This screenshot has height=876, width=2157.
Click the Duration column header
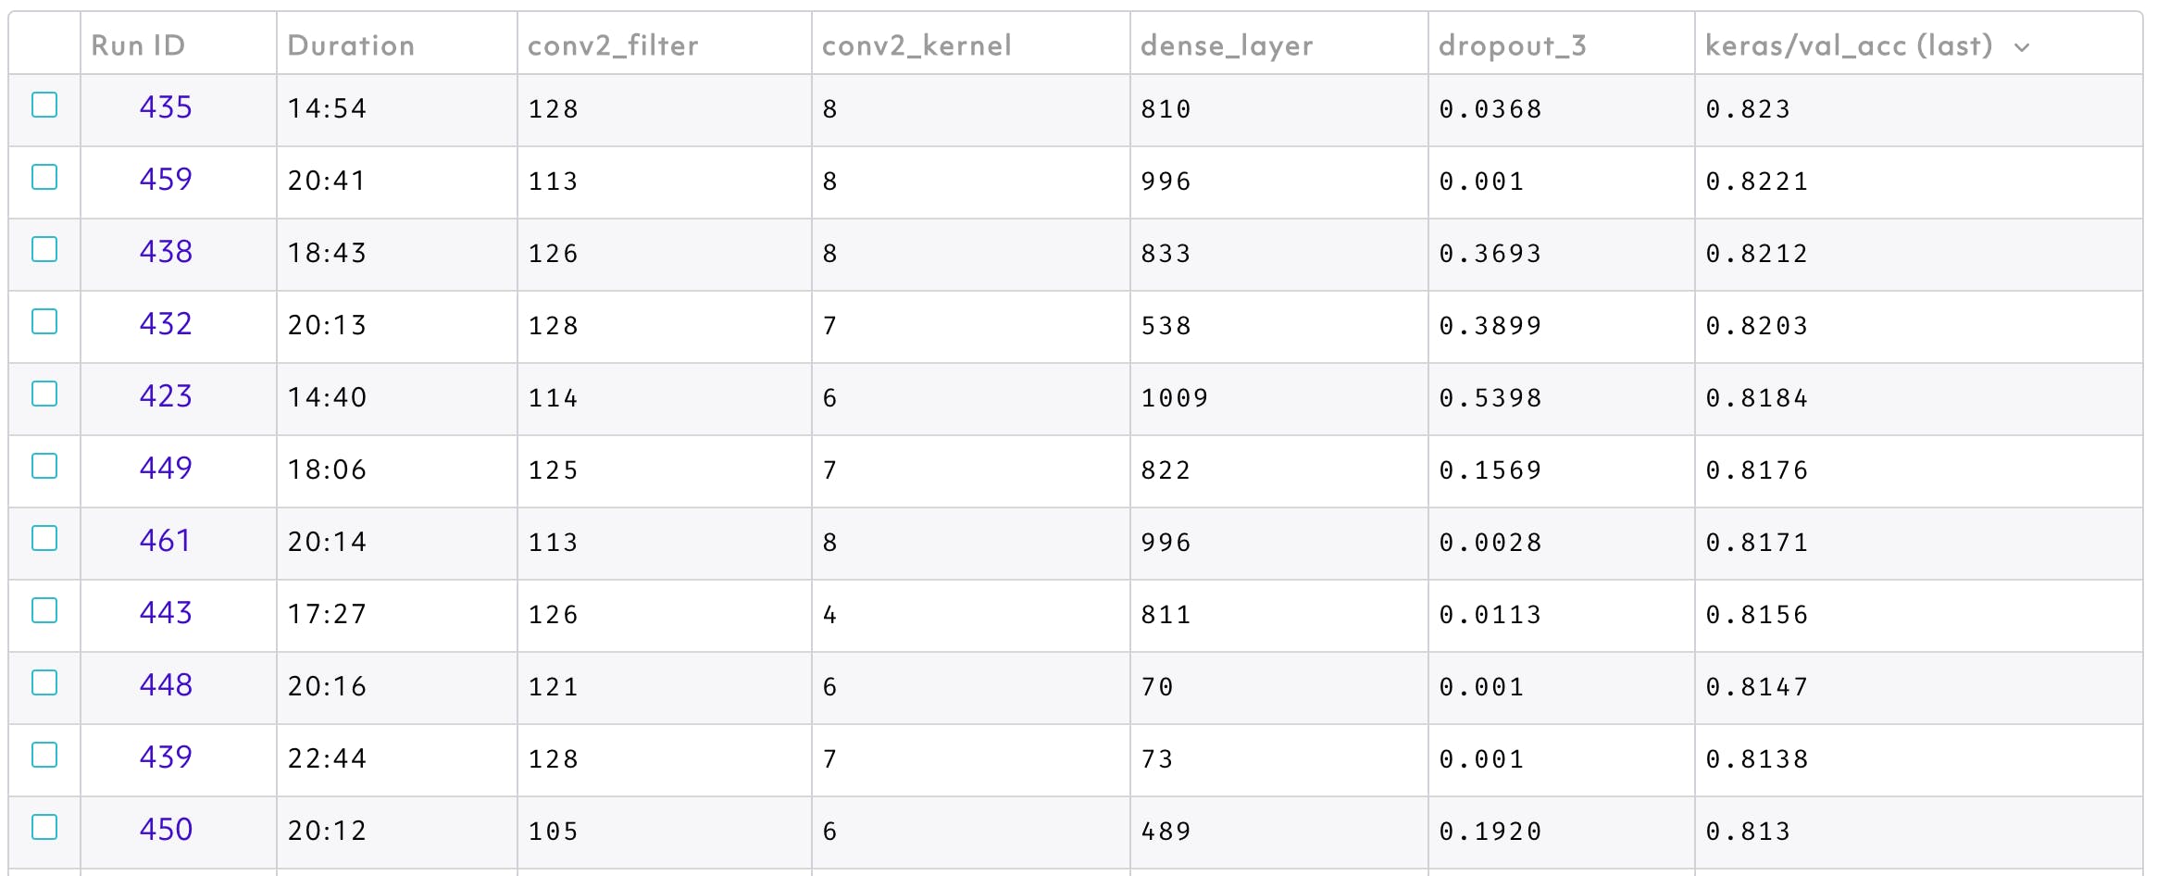tap(351, 45)
